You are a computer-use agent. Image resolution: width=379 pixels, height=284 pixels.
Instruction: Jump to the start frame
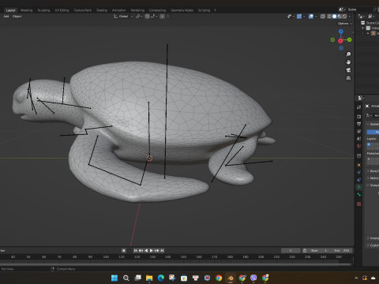135,250
